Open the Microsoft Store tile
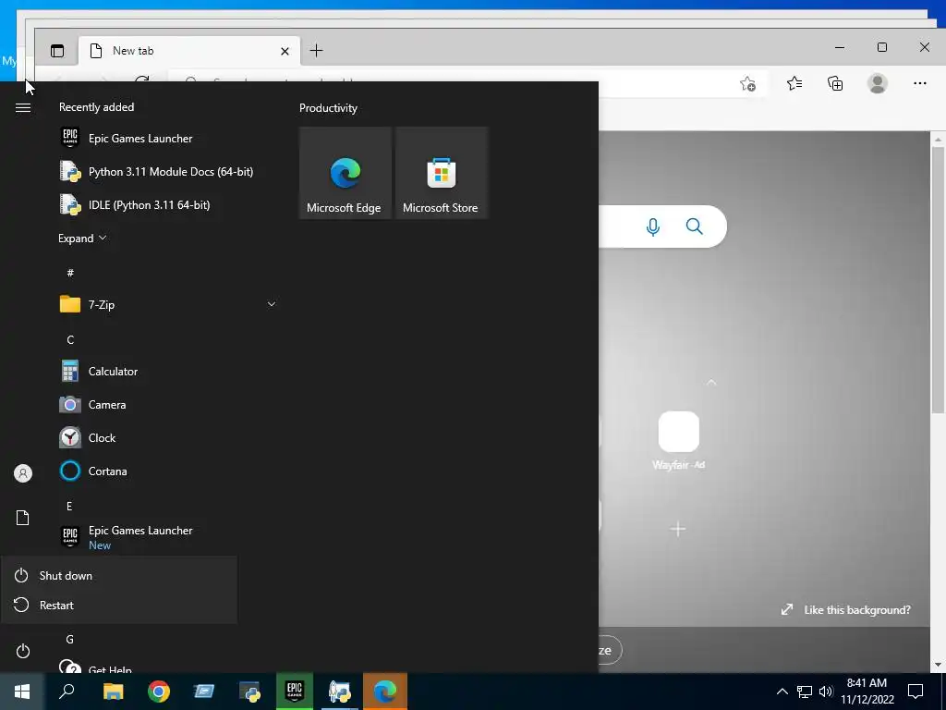 441,173
